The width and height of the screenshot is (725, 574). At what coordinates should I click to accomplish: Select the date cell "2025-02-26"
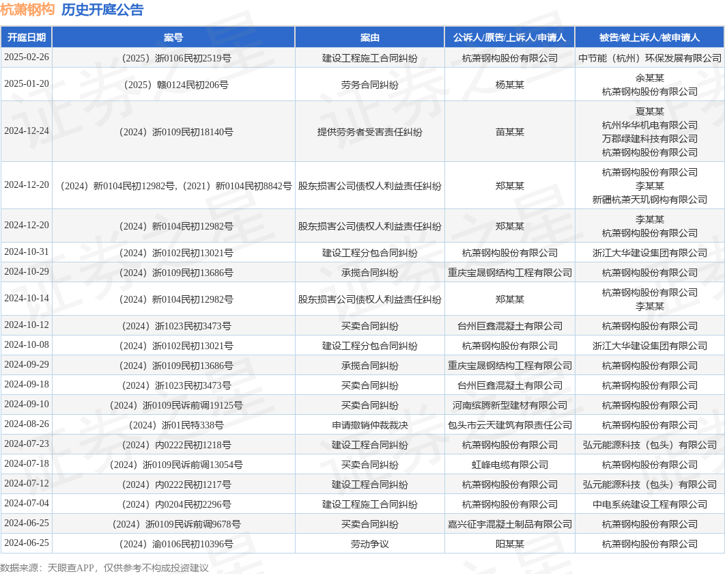[27, 57]
